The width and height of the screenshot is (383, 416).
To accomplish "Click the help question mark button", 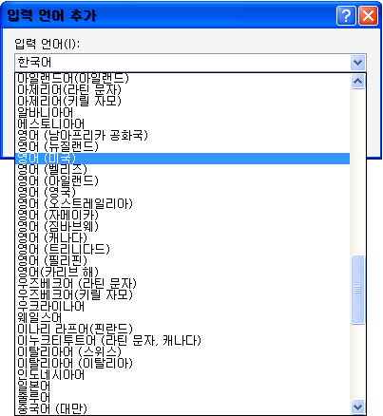I will (346, 15).
